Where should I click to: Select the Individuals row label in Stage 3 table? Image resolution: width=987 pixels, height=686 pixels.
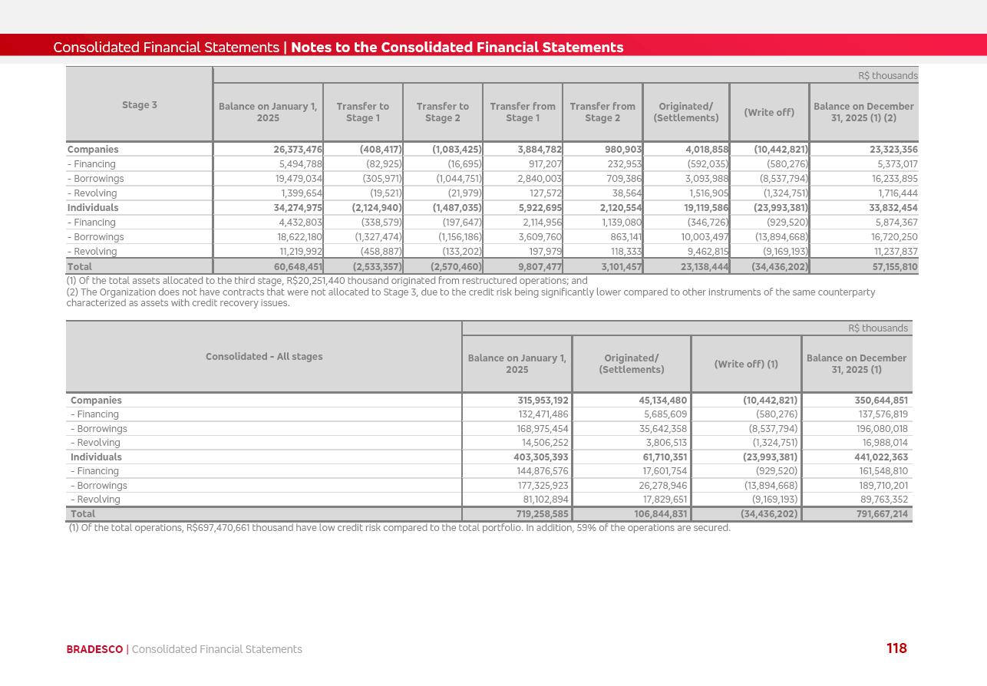click(93, 208)
